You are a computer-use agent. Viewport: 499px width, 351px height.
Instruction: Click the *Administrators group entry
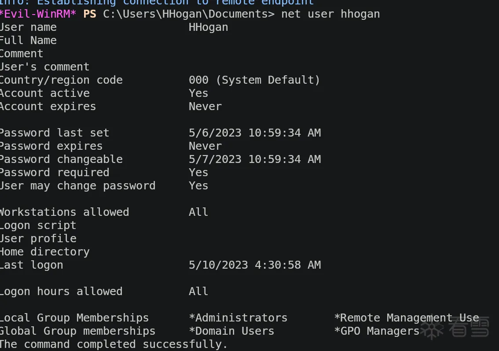click(x=238, y=318)
